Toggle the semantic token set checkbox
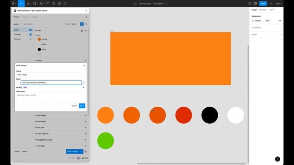294x165 pixels. [30, 34]
